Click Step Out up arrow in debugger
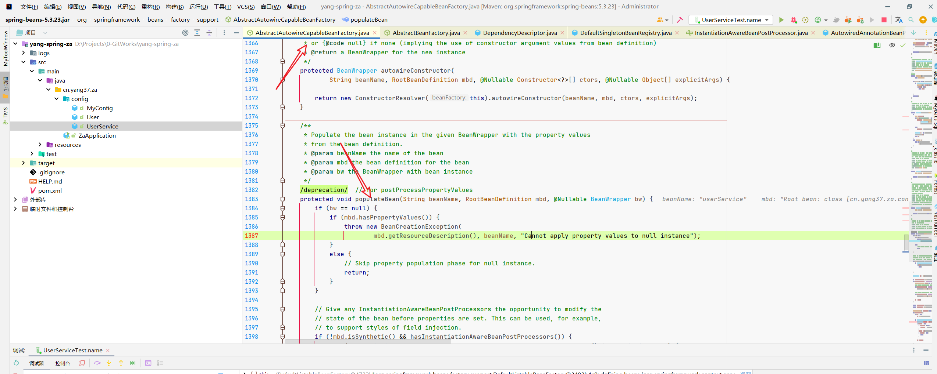This screenshot has height=374, width=937. (121, 363)
